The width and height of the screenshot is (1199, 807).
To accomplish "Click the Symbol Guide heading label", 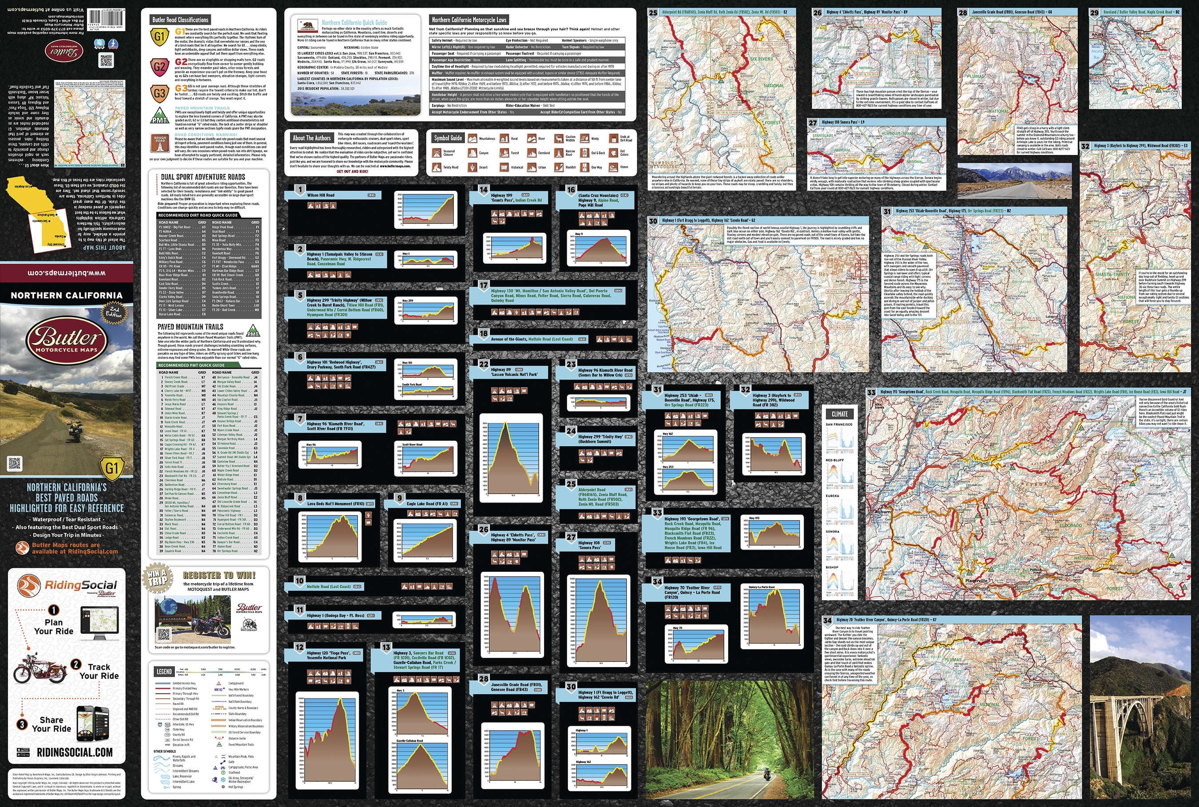I will 448,138.
